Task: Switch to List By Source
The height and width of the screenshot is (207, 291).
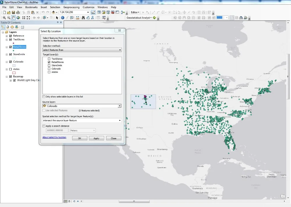Action: tap(8, 27)
